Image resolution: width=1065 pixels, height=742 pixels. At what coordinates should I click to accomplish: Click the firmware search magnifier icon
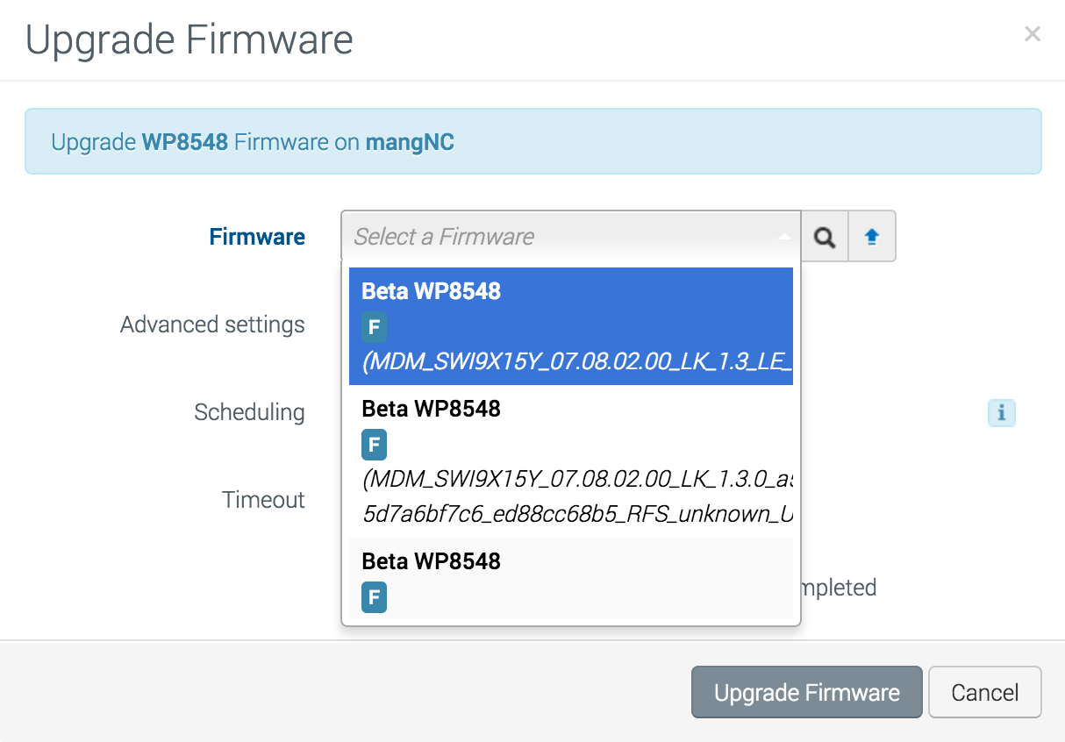pos(825,237)
